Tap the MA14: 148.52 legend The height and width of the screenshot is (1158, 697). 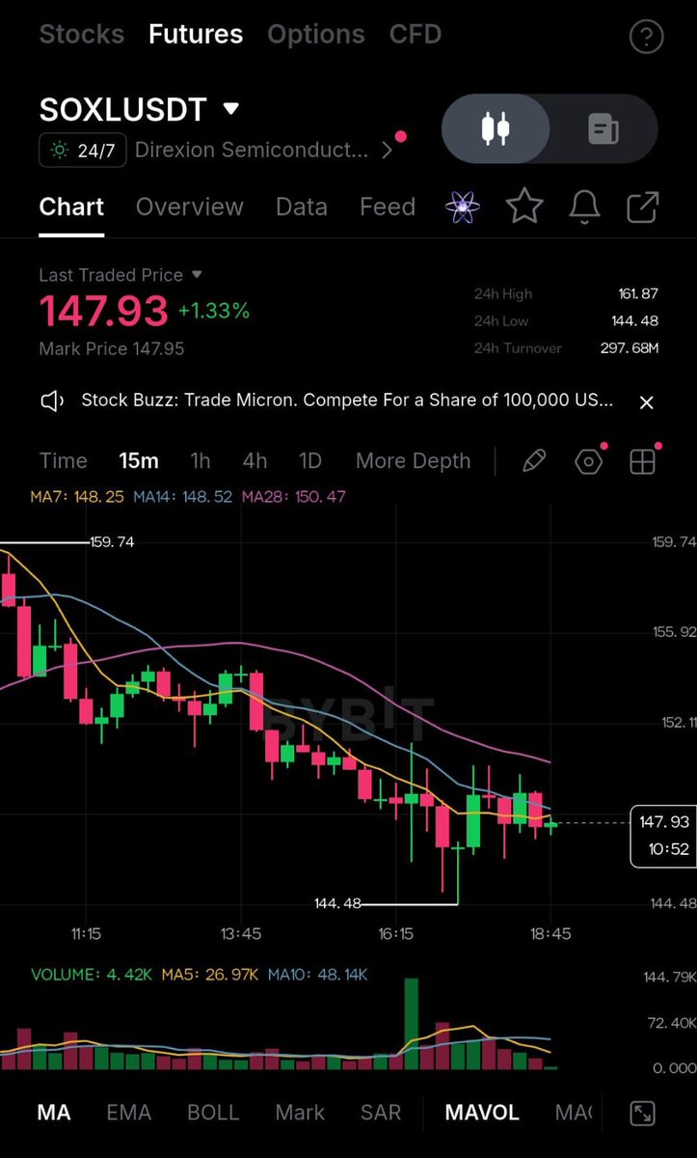point(183,497)
